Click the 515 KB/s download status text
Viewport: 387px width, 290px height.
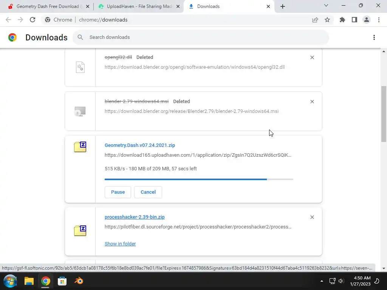click(x=150, y=169)
